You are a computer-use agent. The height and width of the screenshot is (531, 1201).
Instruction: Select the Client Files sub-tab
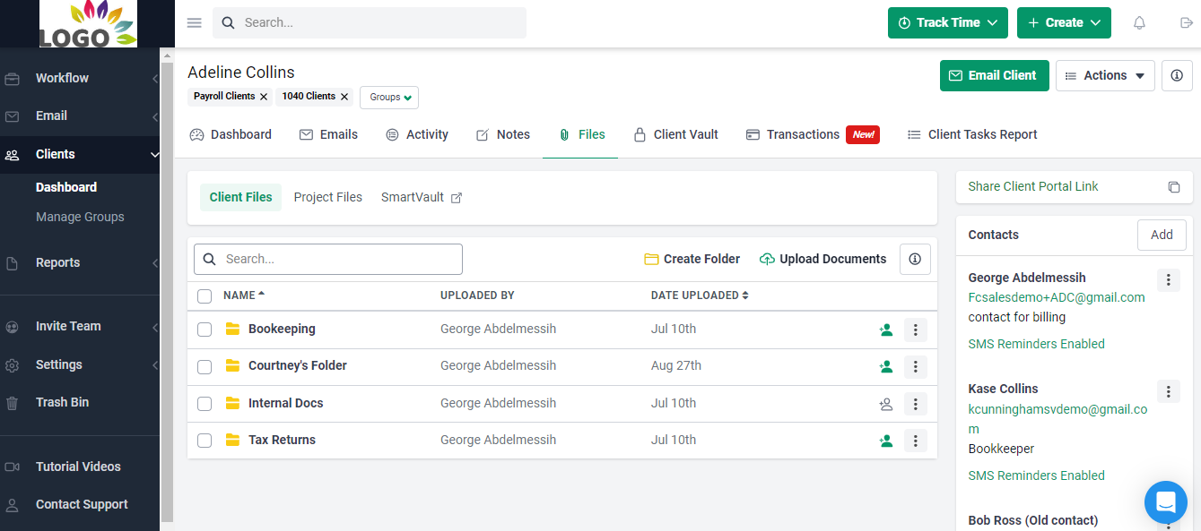coord(240,197)
